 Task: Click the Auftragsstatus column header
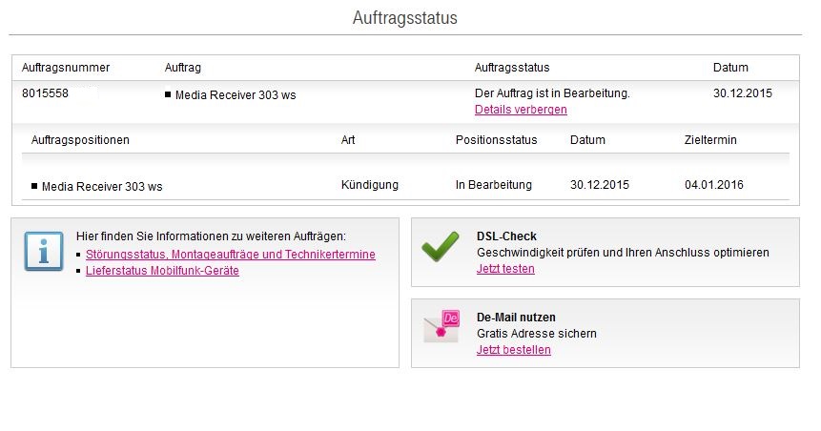(512, 68)
